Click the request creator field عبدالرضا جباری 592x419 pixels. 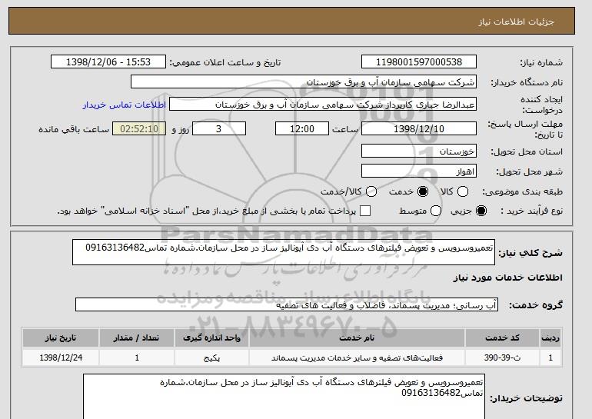point(323,105)
